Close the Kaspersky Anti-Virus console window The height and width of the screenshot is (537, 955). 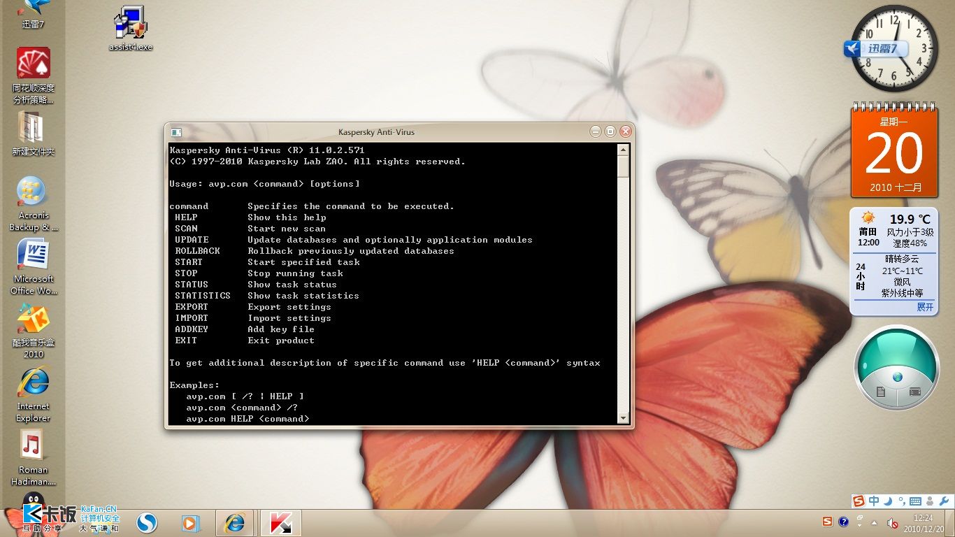[626, 131]
